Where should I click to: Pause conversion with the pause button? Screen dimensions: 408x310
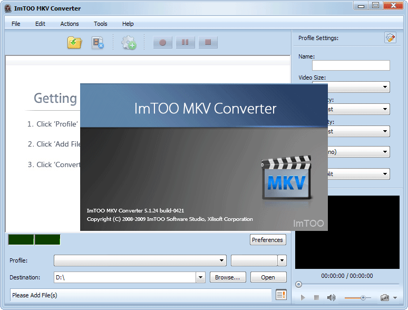tap(185, 42)
